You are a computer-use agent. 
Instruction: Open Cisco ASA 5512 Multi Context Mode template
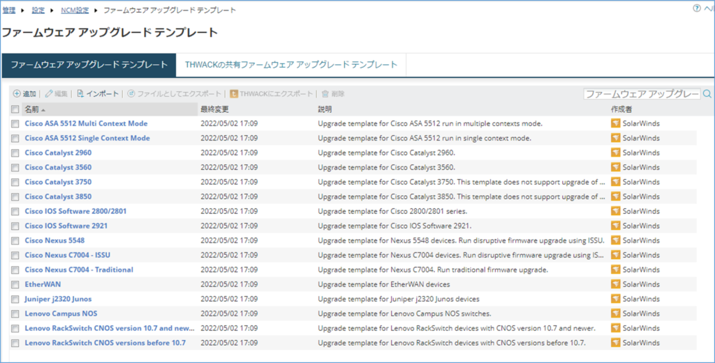(86, 124)
